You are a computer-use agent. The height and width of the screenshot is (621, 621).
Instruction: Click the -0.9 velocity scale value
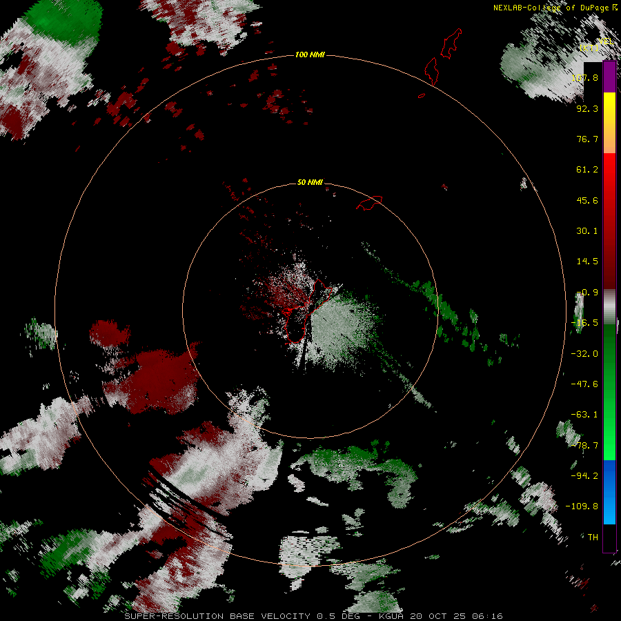pyautogui.click(x=587, y=293)
